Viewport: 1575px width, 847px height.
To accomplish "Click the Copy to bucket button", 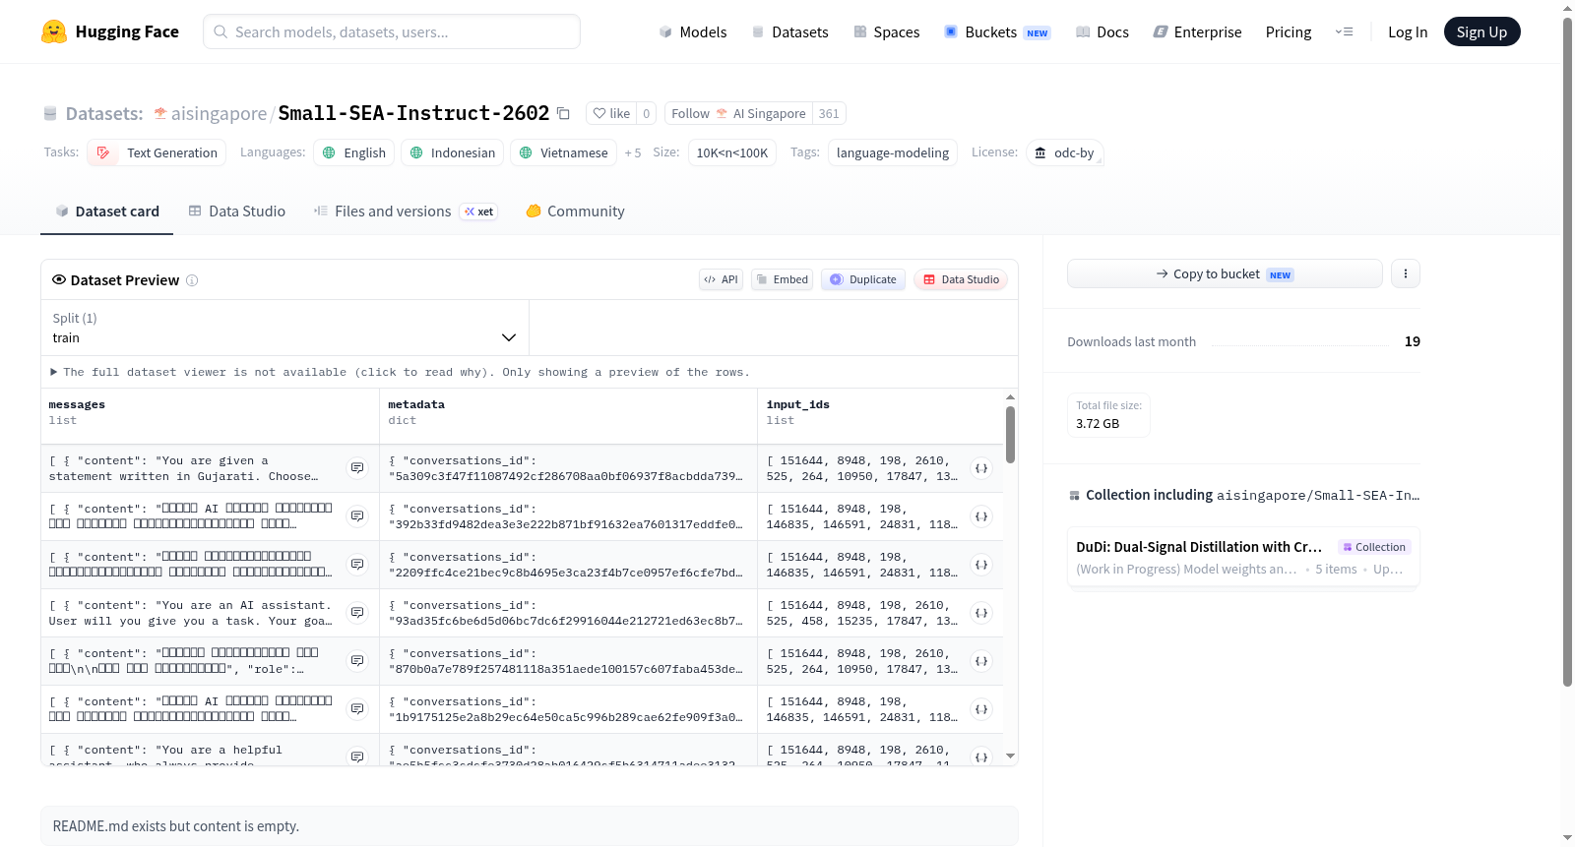I will [1225, 273].
